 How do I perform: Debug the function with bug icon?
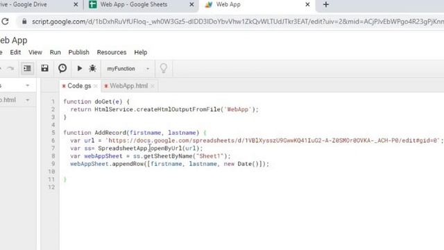92,68
